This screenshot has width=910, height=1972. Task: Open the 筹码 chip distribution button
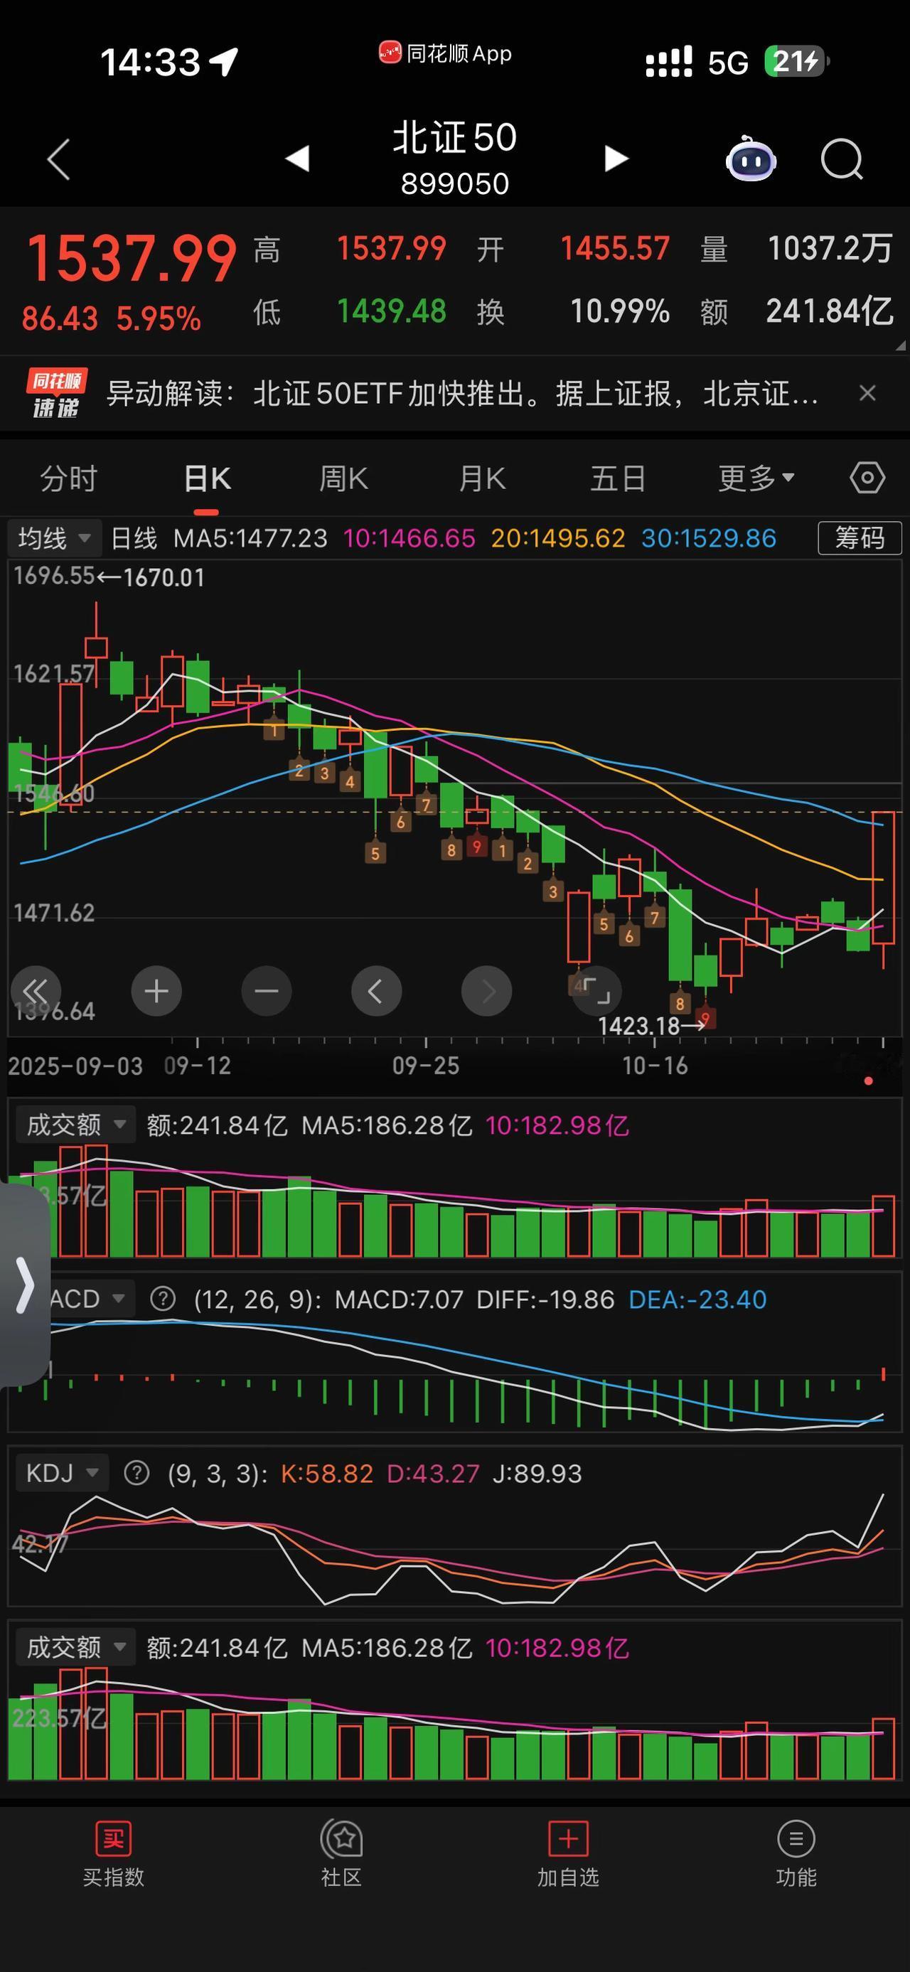click(860, 537)
